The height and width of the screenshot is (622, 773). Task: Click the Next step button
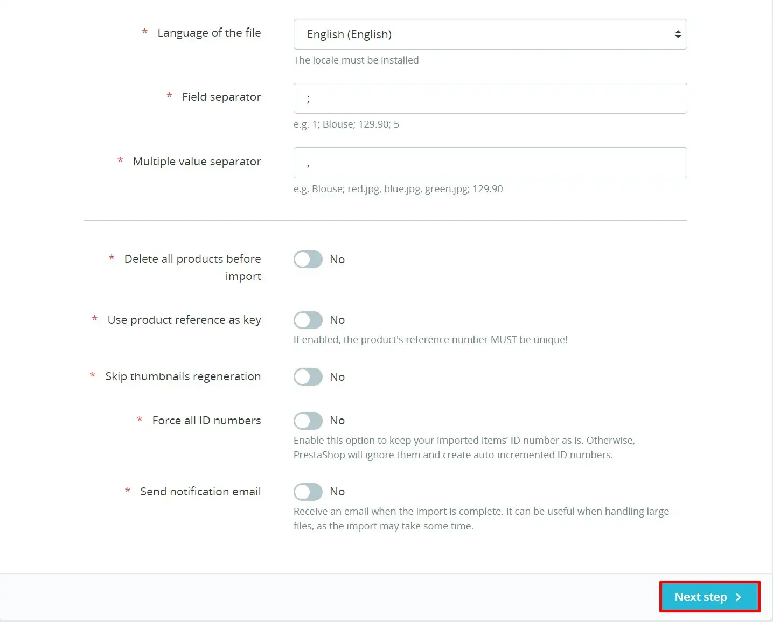point(709,597)
